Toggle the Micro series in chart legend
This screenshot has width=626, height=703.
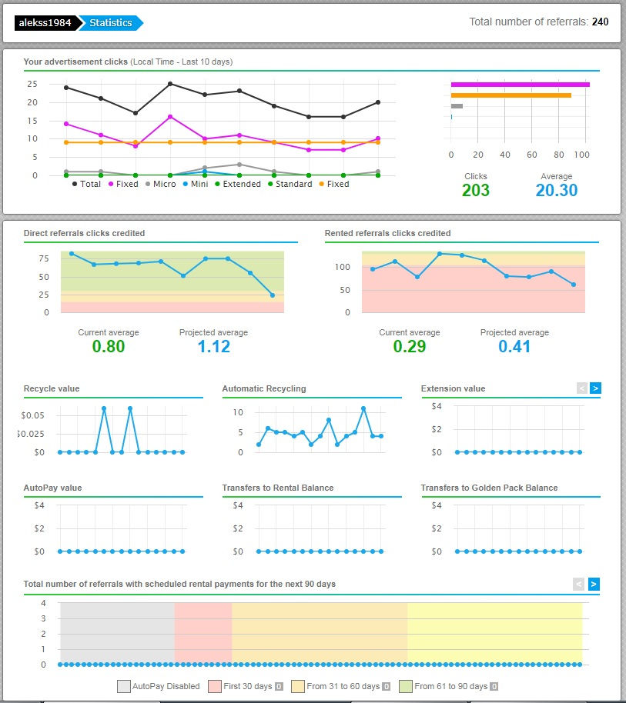[159, 185]
